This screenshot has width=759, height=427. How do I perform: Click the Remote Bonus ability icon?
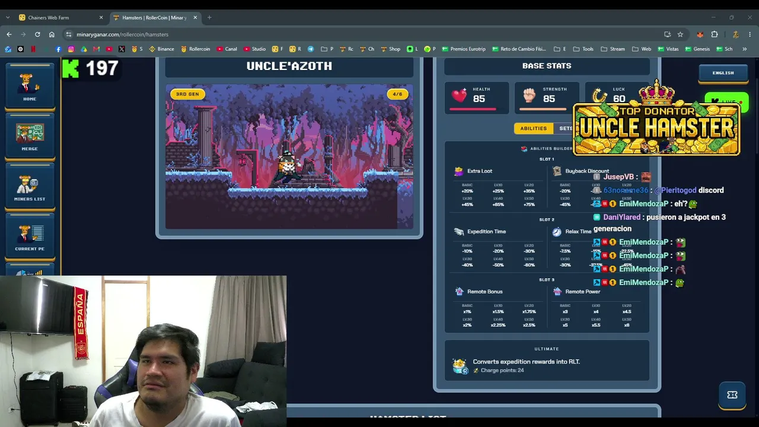click(x=459, y=292)
